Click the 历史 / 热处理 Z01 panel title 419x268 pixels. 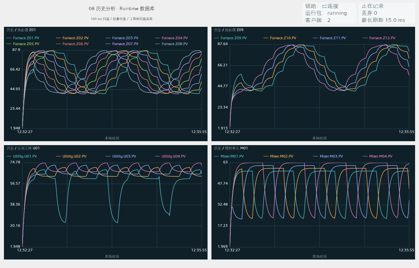click(x=21, y=30)
